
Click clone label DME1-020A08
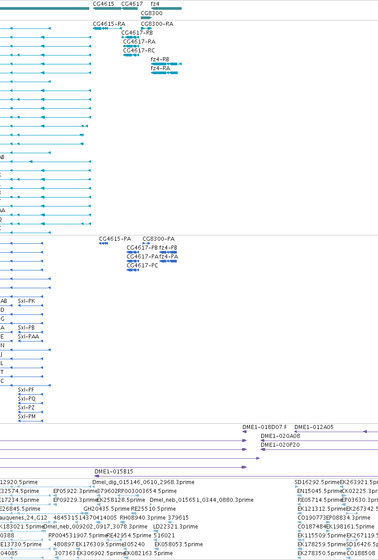point(280,436)
